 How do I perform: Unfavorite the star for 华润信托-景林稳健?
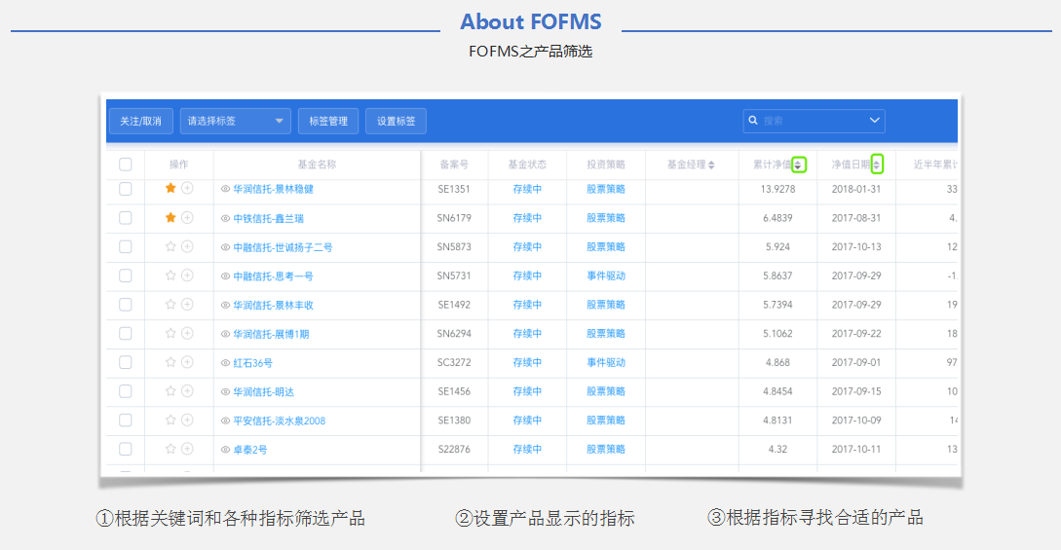[x=171, y=189]
